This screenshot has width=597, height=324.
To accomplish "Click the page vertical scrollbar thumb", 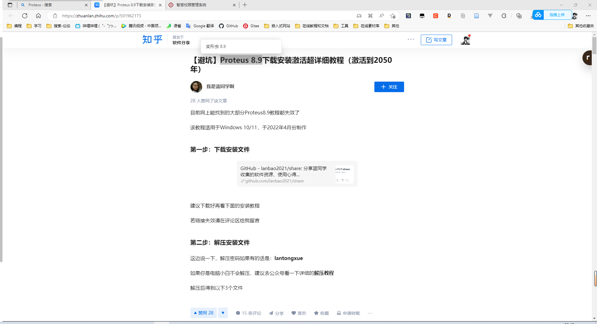I will (x=594, y=46).
